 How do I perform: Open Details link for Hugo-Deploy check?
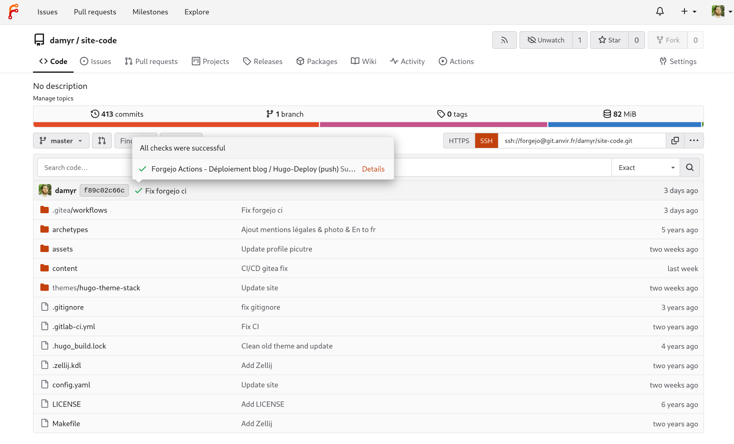click(373, 169)
